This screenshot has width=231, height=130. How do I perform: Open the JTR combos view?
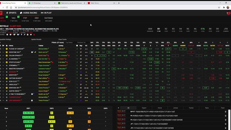(226, 30)
